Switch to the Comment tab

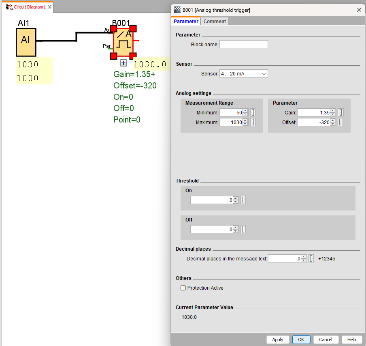(x=215, y=21)
